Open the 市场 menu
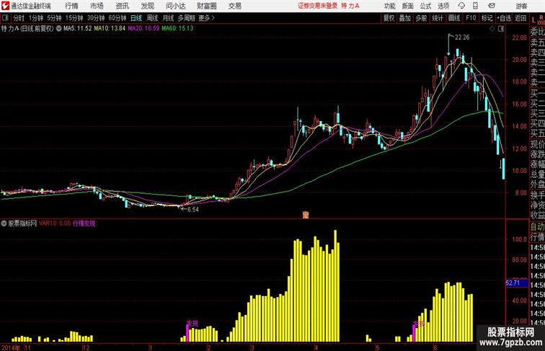The width and height of the screenshot is (545, 351). pyautogui.click(x=97, y=6)
